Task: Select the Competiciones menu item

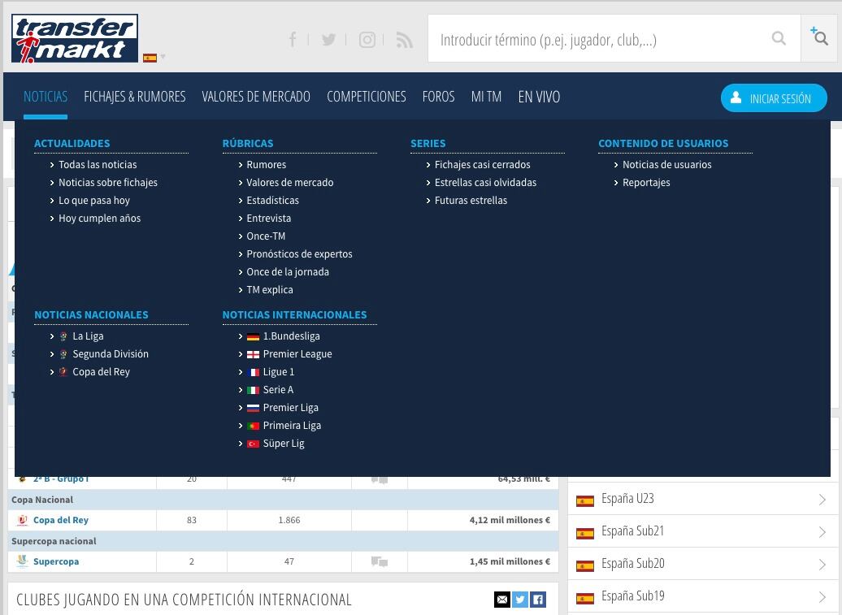Action: (x=366, y=97)
